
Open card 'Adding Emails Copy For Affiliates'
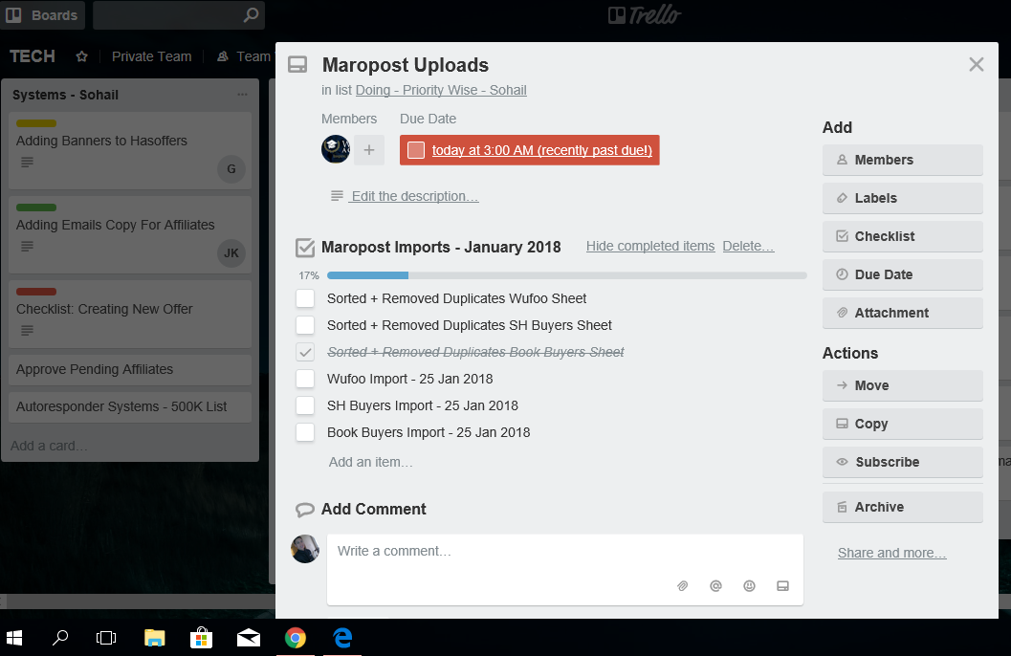(130, 234)
